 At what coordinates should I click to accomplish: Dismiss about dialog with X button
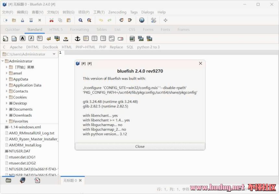point(200,63)
